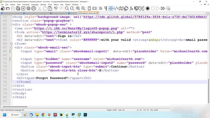This screenshot has width=210, height=118.
Task: Close all documents toolbar icon
Action: pos(29,9)
